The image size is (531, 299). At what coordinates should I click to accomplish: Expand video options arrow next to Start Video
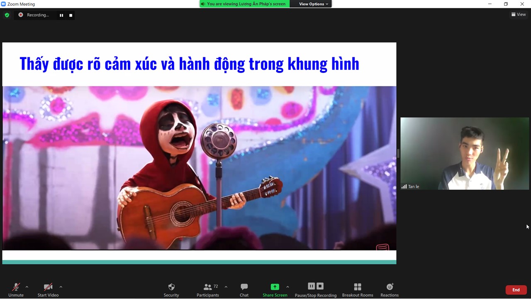click(x=61, y=287)
